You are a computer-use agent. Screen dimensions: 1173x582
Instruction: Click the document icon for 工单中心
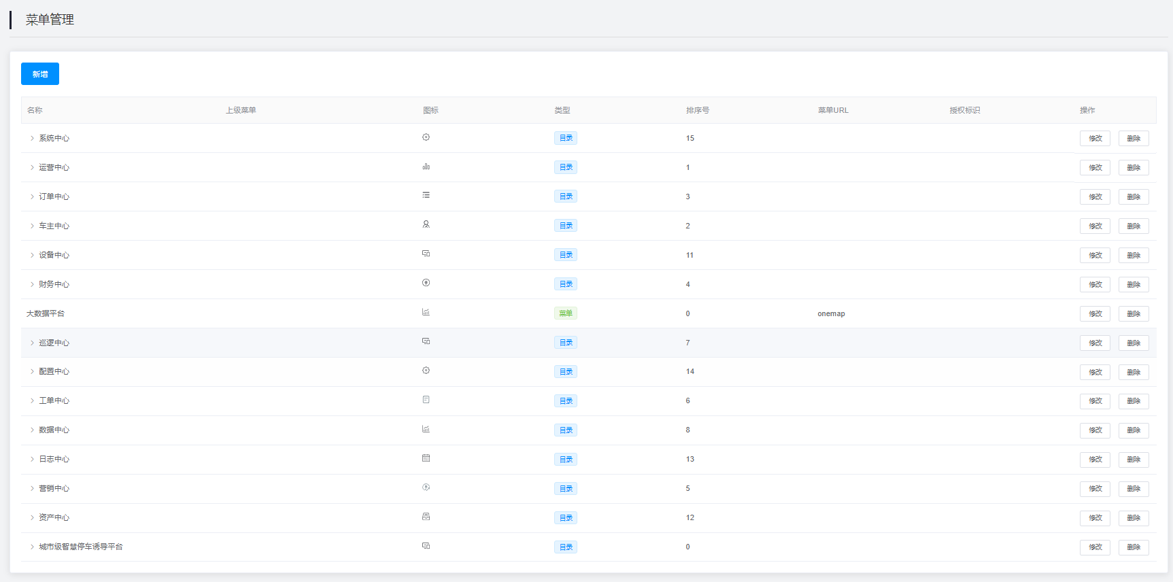(x=426, y=400)
